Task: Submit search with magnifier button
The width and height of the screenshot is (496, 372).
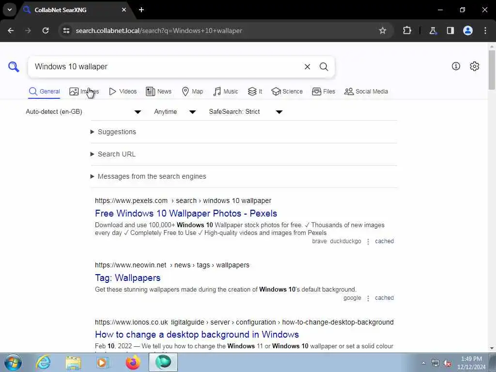Action: 324,67
